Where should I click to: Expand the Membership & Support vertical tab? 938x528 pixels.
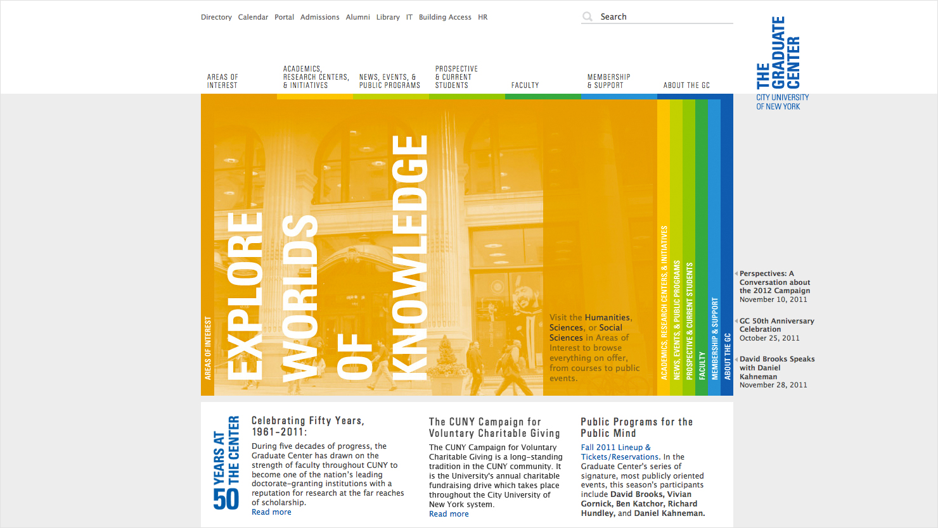(x=714, y=339)
